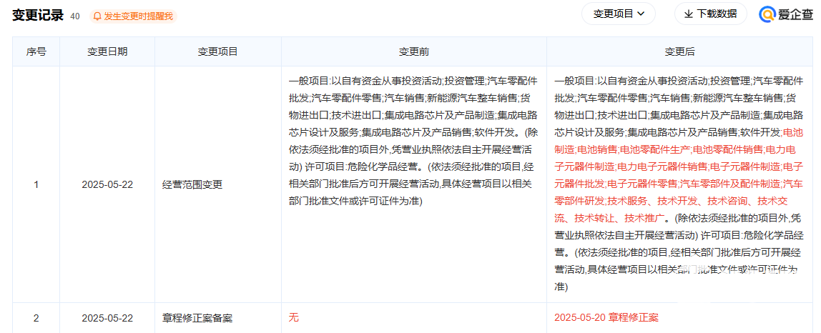The height and width of the screenshot is (333, 821).
Task: Click the chevron in 变更项目 dropdown
Action: tap(641, 14)
